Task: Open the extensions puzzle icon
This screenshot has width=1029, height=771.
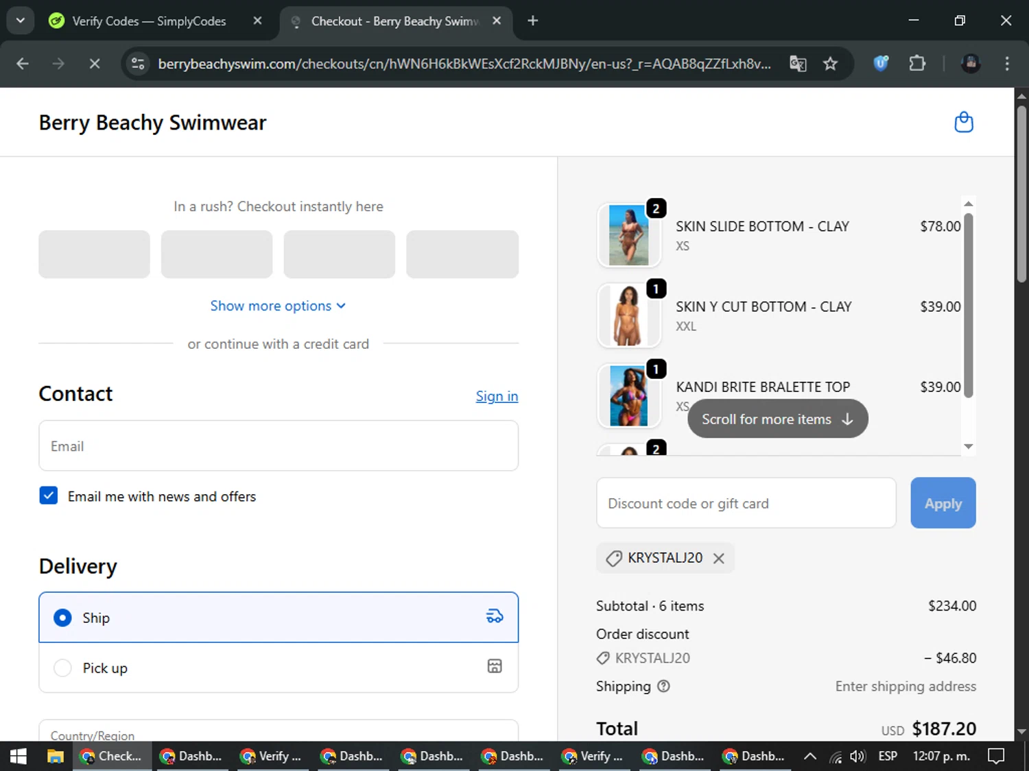Action: tap(917, 64)
